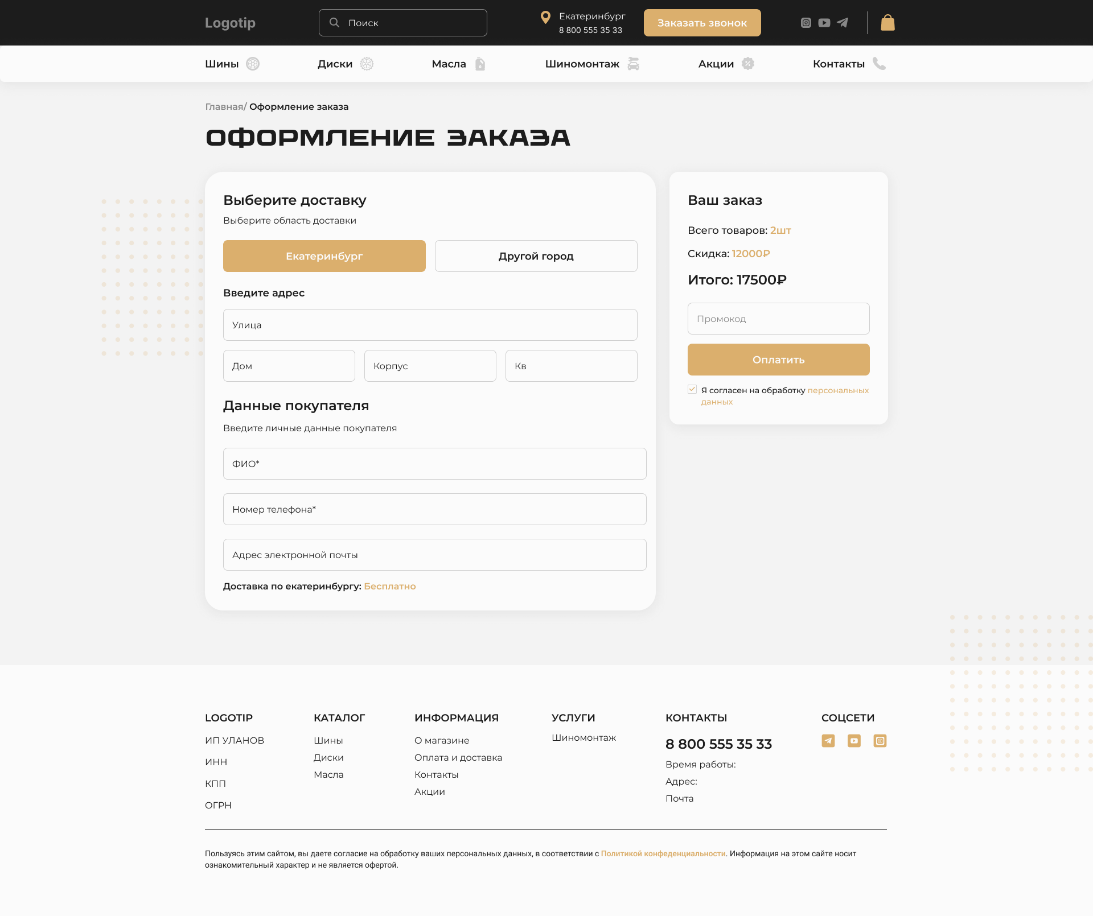Open Политикой конфеденциальности link

[x=663, y=853]
